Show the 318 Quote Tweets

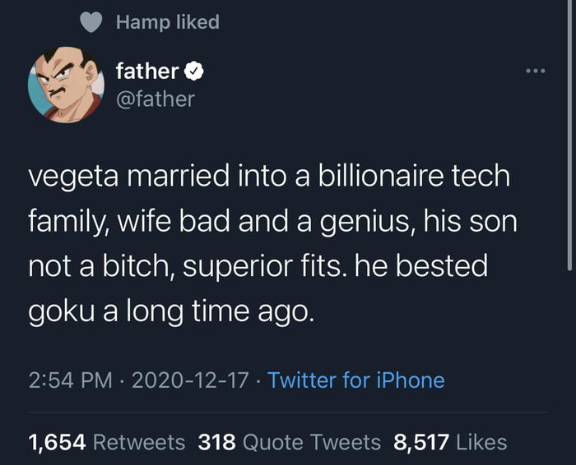click(290, 443)
